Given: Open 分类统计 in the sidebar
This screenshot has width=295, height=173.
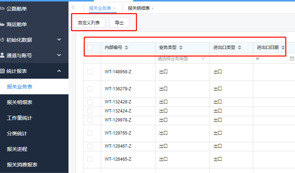Looking at the screenshot, I should pos(34,133).
